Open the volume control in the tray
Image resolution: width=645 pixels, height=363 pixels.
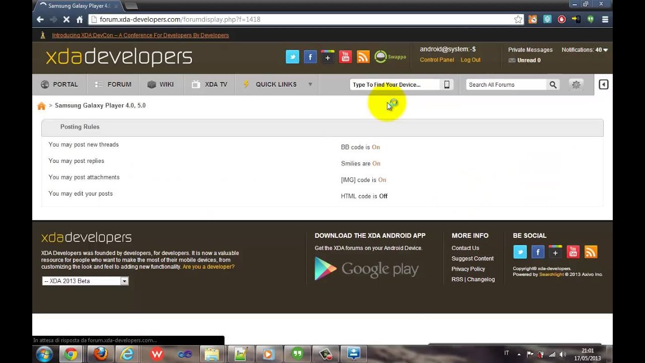[563, 354]
